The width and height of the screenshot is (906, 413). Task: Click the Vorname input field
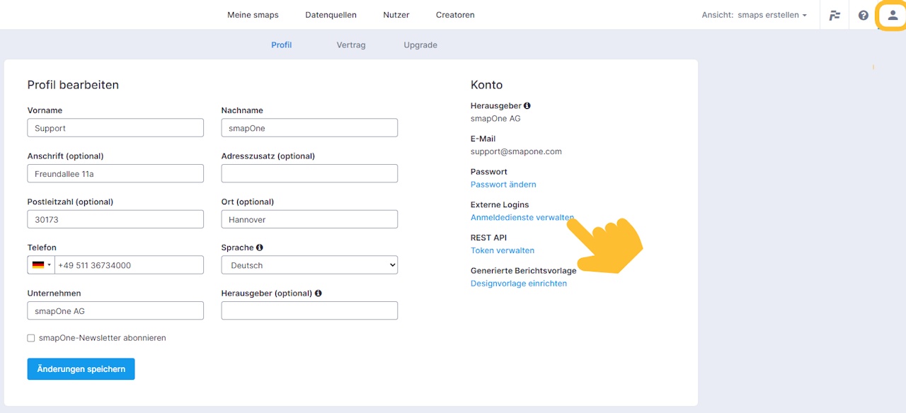pos(115,128)
